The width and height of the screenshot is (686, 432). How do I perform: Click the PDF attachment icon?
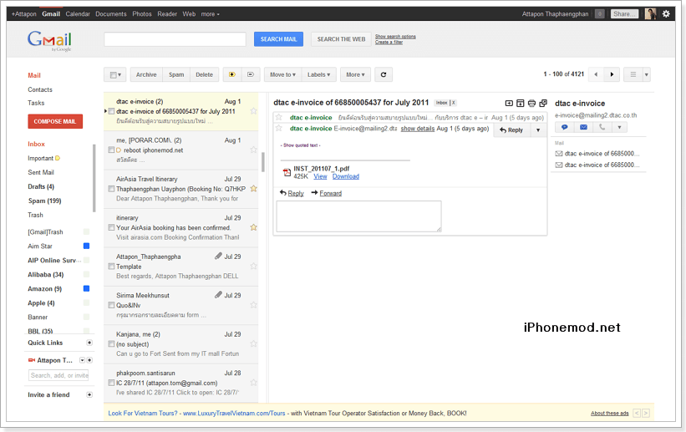tap(287, 172)
